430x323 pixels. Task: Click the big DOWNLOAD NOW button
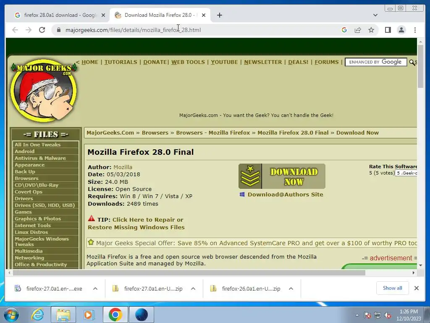282,176
